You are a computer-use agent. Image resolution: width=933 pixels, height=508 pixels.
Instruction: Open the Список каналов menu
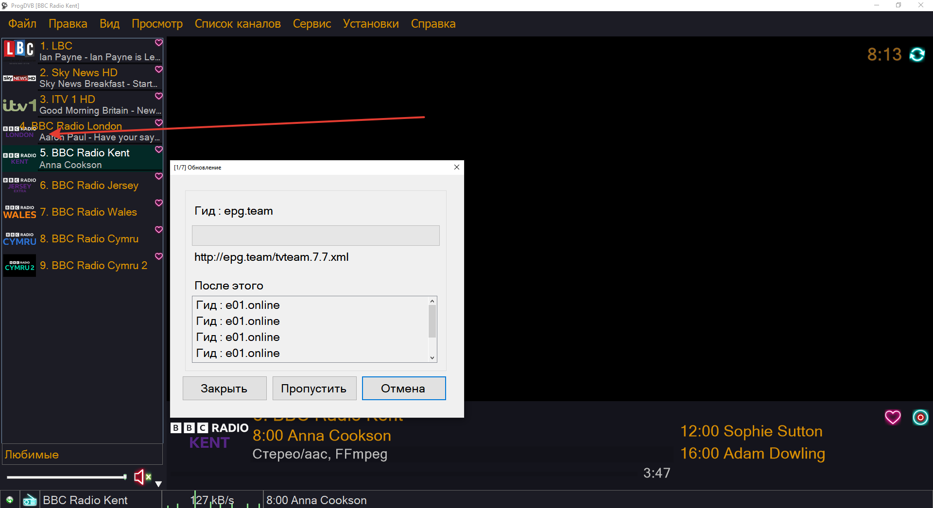(x=237, y=24)
